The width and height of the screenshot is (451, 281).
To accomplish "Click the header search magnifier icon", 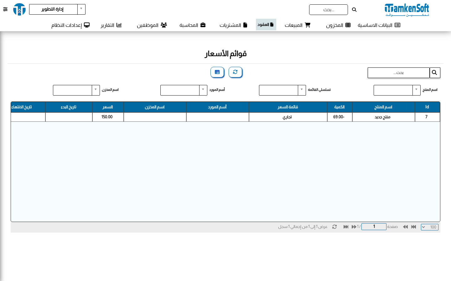I will click(x=354, y=10).
